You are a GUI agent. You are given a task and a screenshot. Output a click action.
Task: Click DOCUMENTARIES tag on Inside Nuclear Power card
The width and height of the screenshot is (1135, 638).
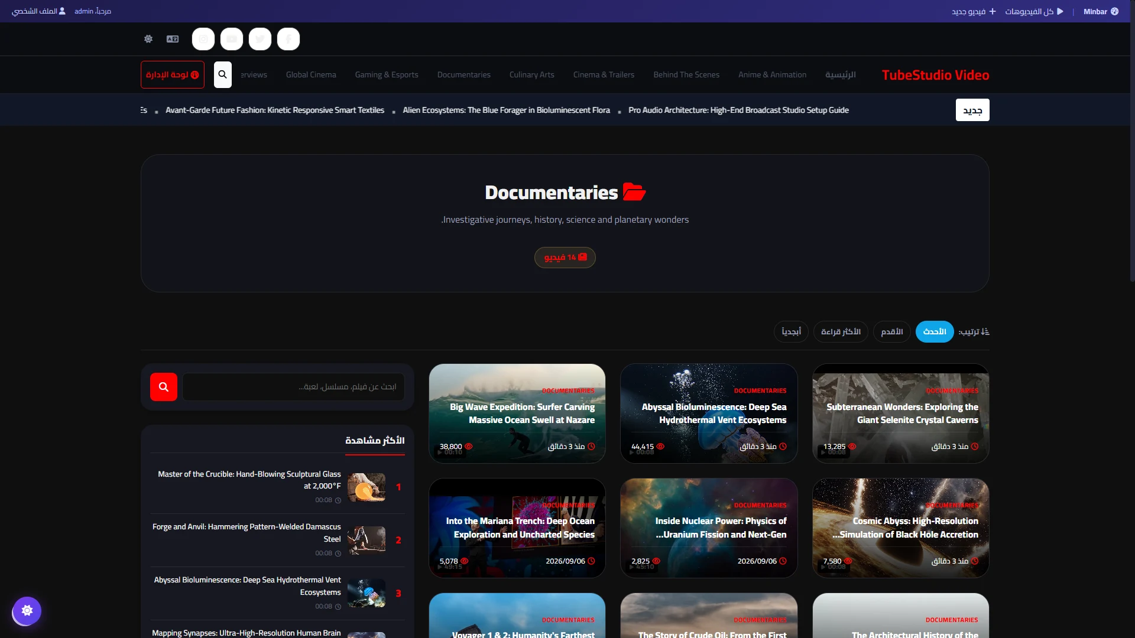click(x=760, y=505)
